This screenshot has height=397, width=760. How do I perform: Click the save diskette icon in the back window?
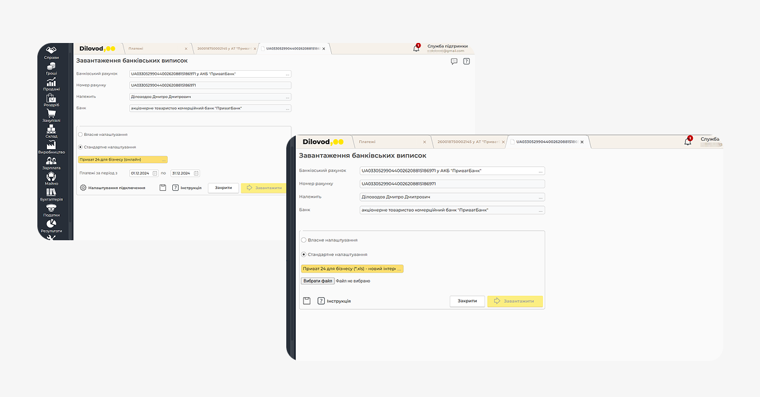(162, 188)
